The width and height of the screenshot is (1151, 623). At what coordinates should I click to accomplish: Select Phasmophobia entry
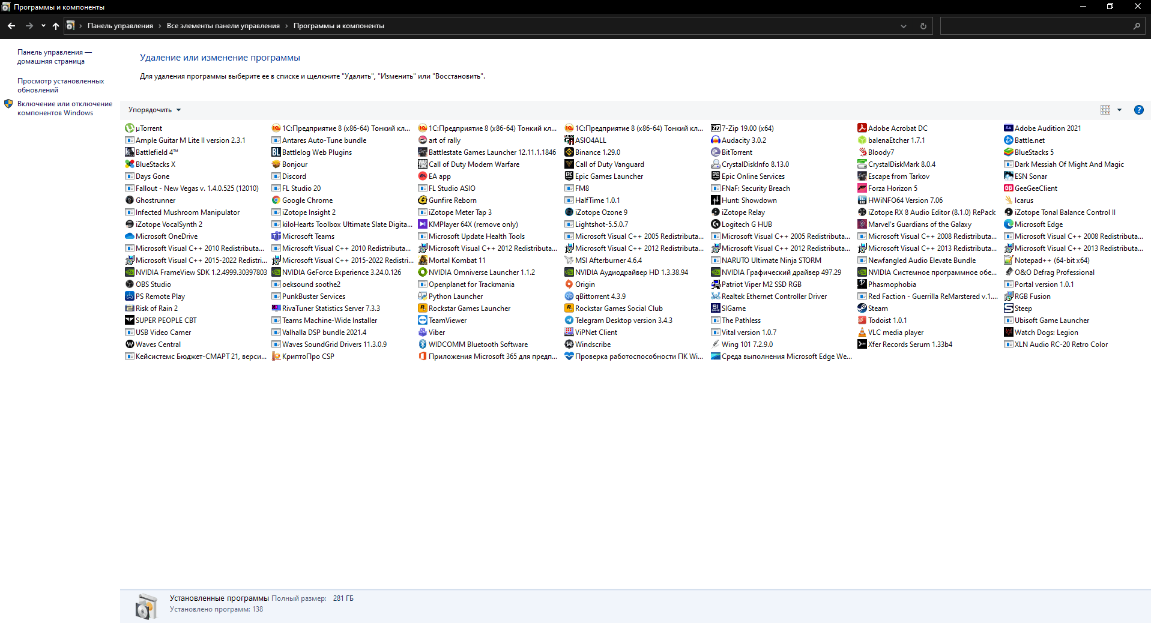pyautogui.click(x=887, y=284)
